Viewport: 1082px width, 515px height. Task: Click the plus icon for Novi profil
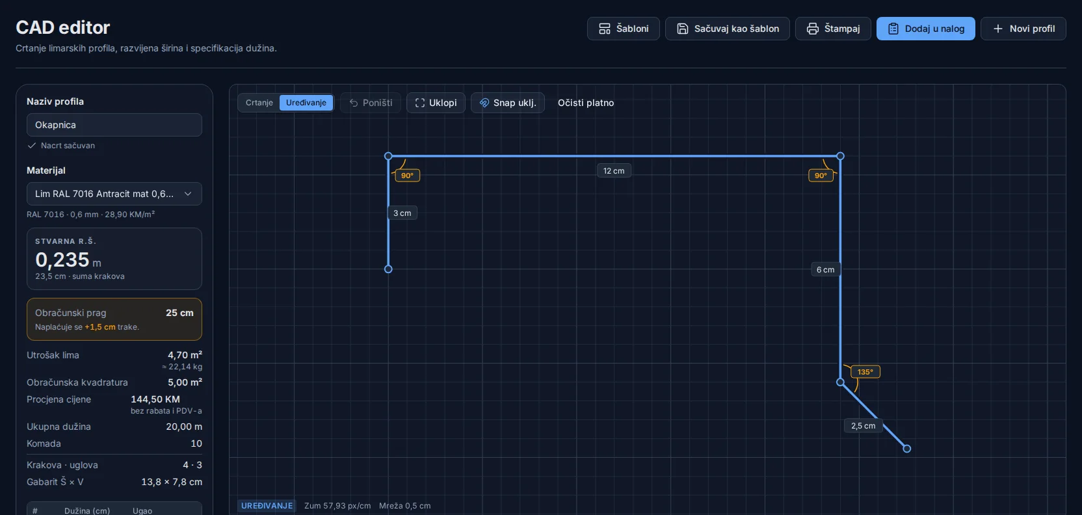click(x=998, y=29)
